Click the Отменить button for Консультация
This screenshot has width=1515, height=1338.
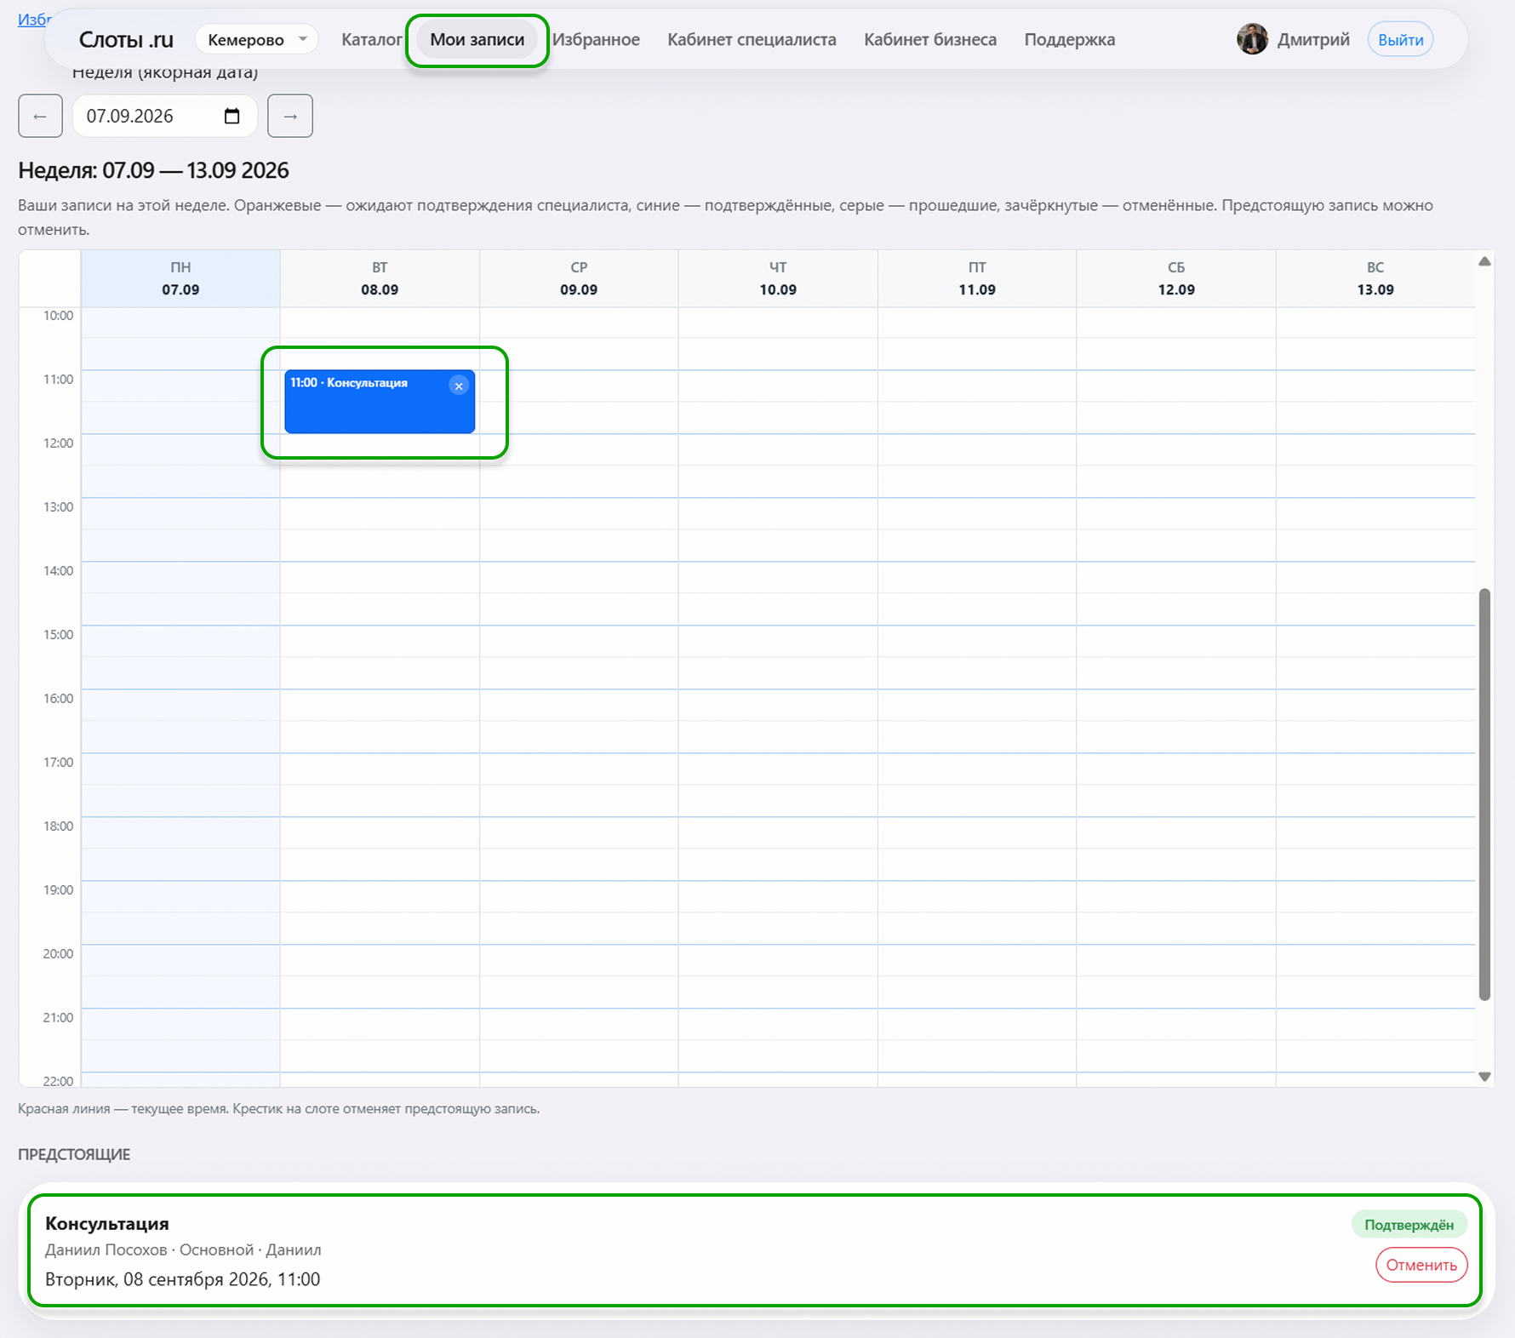click(1421, 1265)
